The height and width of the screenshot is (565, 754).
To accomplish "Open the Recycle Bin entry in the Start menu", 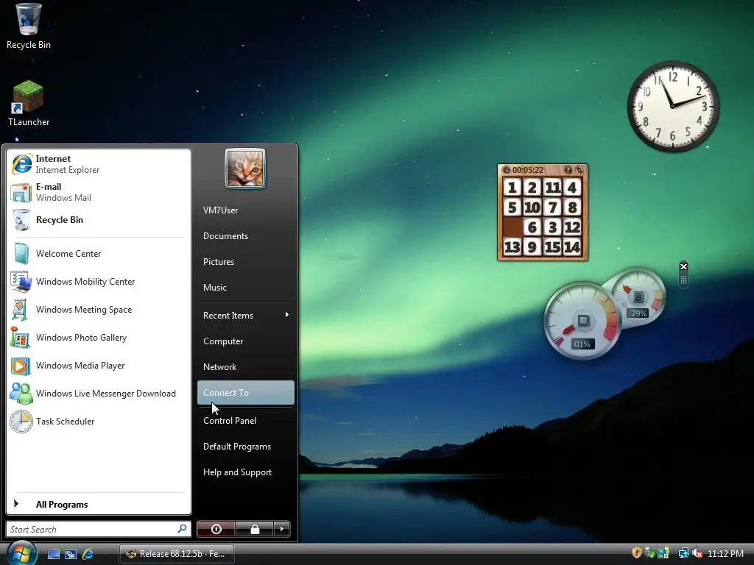I will [99, 220].
